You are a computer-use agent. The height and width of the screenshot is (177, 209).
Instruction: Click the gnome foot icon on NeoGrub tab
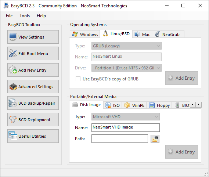[x=157, y=34]
